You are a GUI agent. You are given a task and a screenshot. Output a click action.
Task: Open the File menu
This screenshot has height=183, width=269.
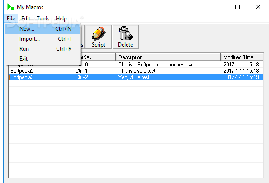point(11,19)
